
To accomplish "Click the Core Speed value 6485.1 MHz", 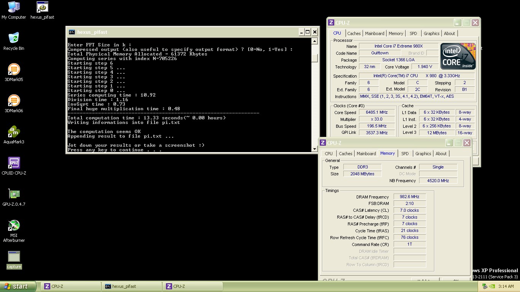I will (376, 113).
